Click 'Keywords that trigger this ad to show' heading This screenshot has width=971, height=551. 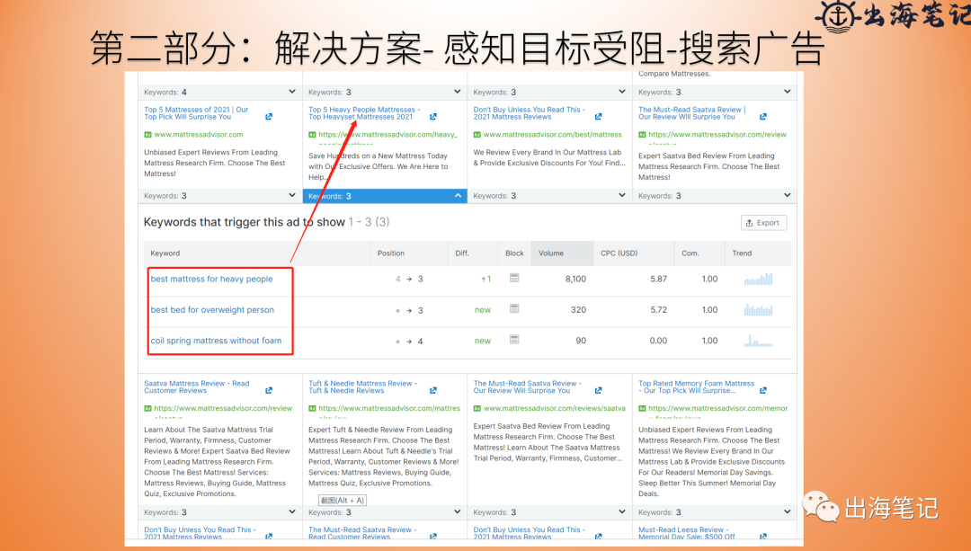pyautogui.click(x=244, y=222)
